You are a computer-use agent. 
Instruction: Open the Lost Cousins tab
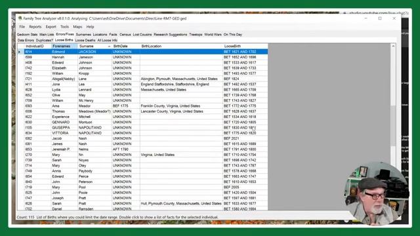pos(142,35)
